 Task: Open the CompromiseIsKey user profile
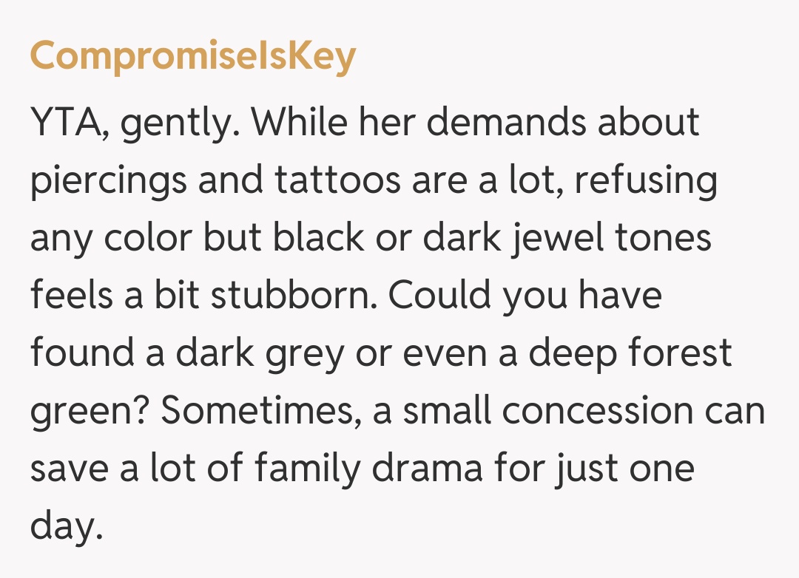pos(192,57)
